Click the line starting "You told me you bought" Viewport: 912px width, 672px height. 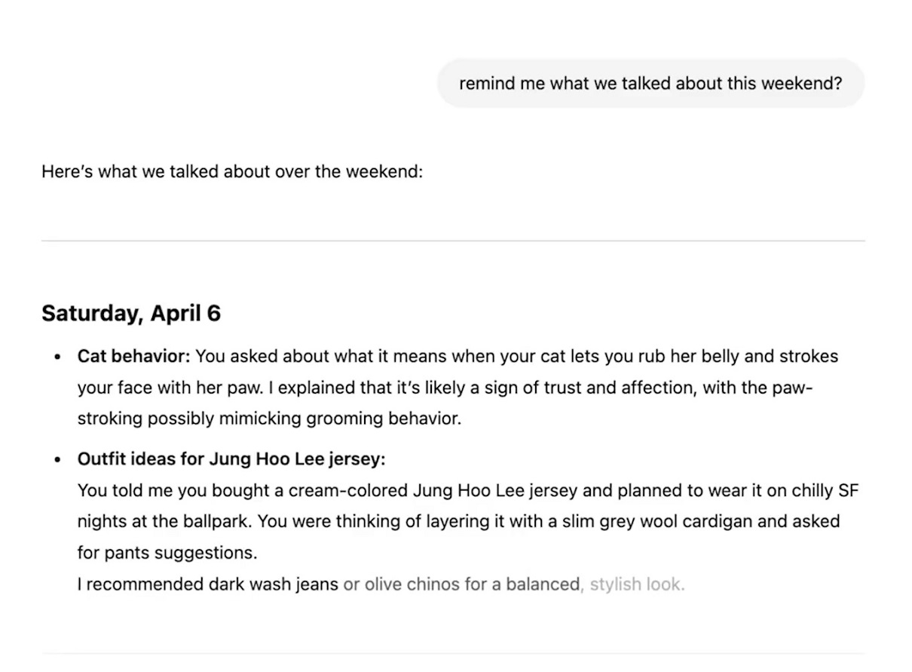[468, 490]
